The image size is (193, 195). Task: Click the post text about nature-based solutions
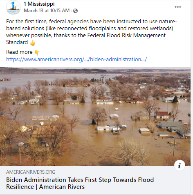tap(92, 32)
